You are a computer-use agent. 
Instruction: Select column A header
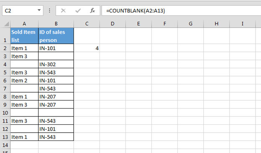pyautogui.click(x=24, y=24)
